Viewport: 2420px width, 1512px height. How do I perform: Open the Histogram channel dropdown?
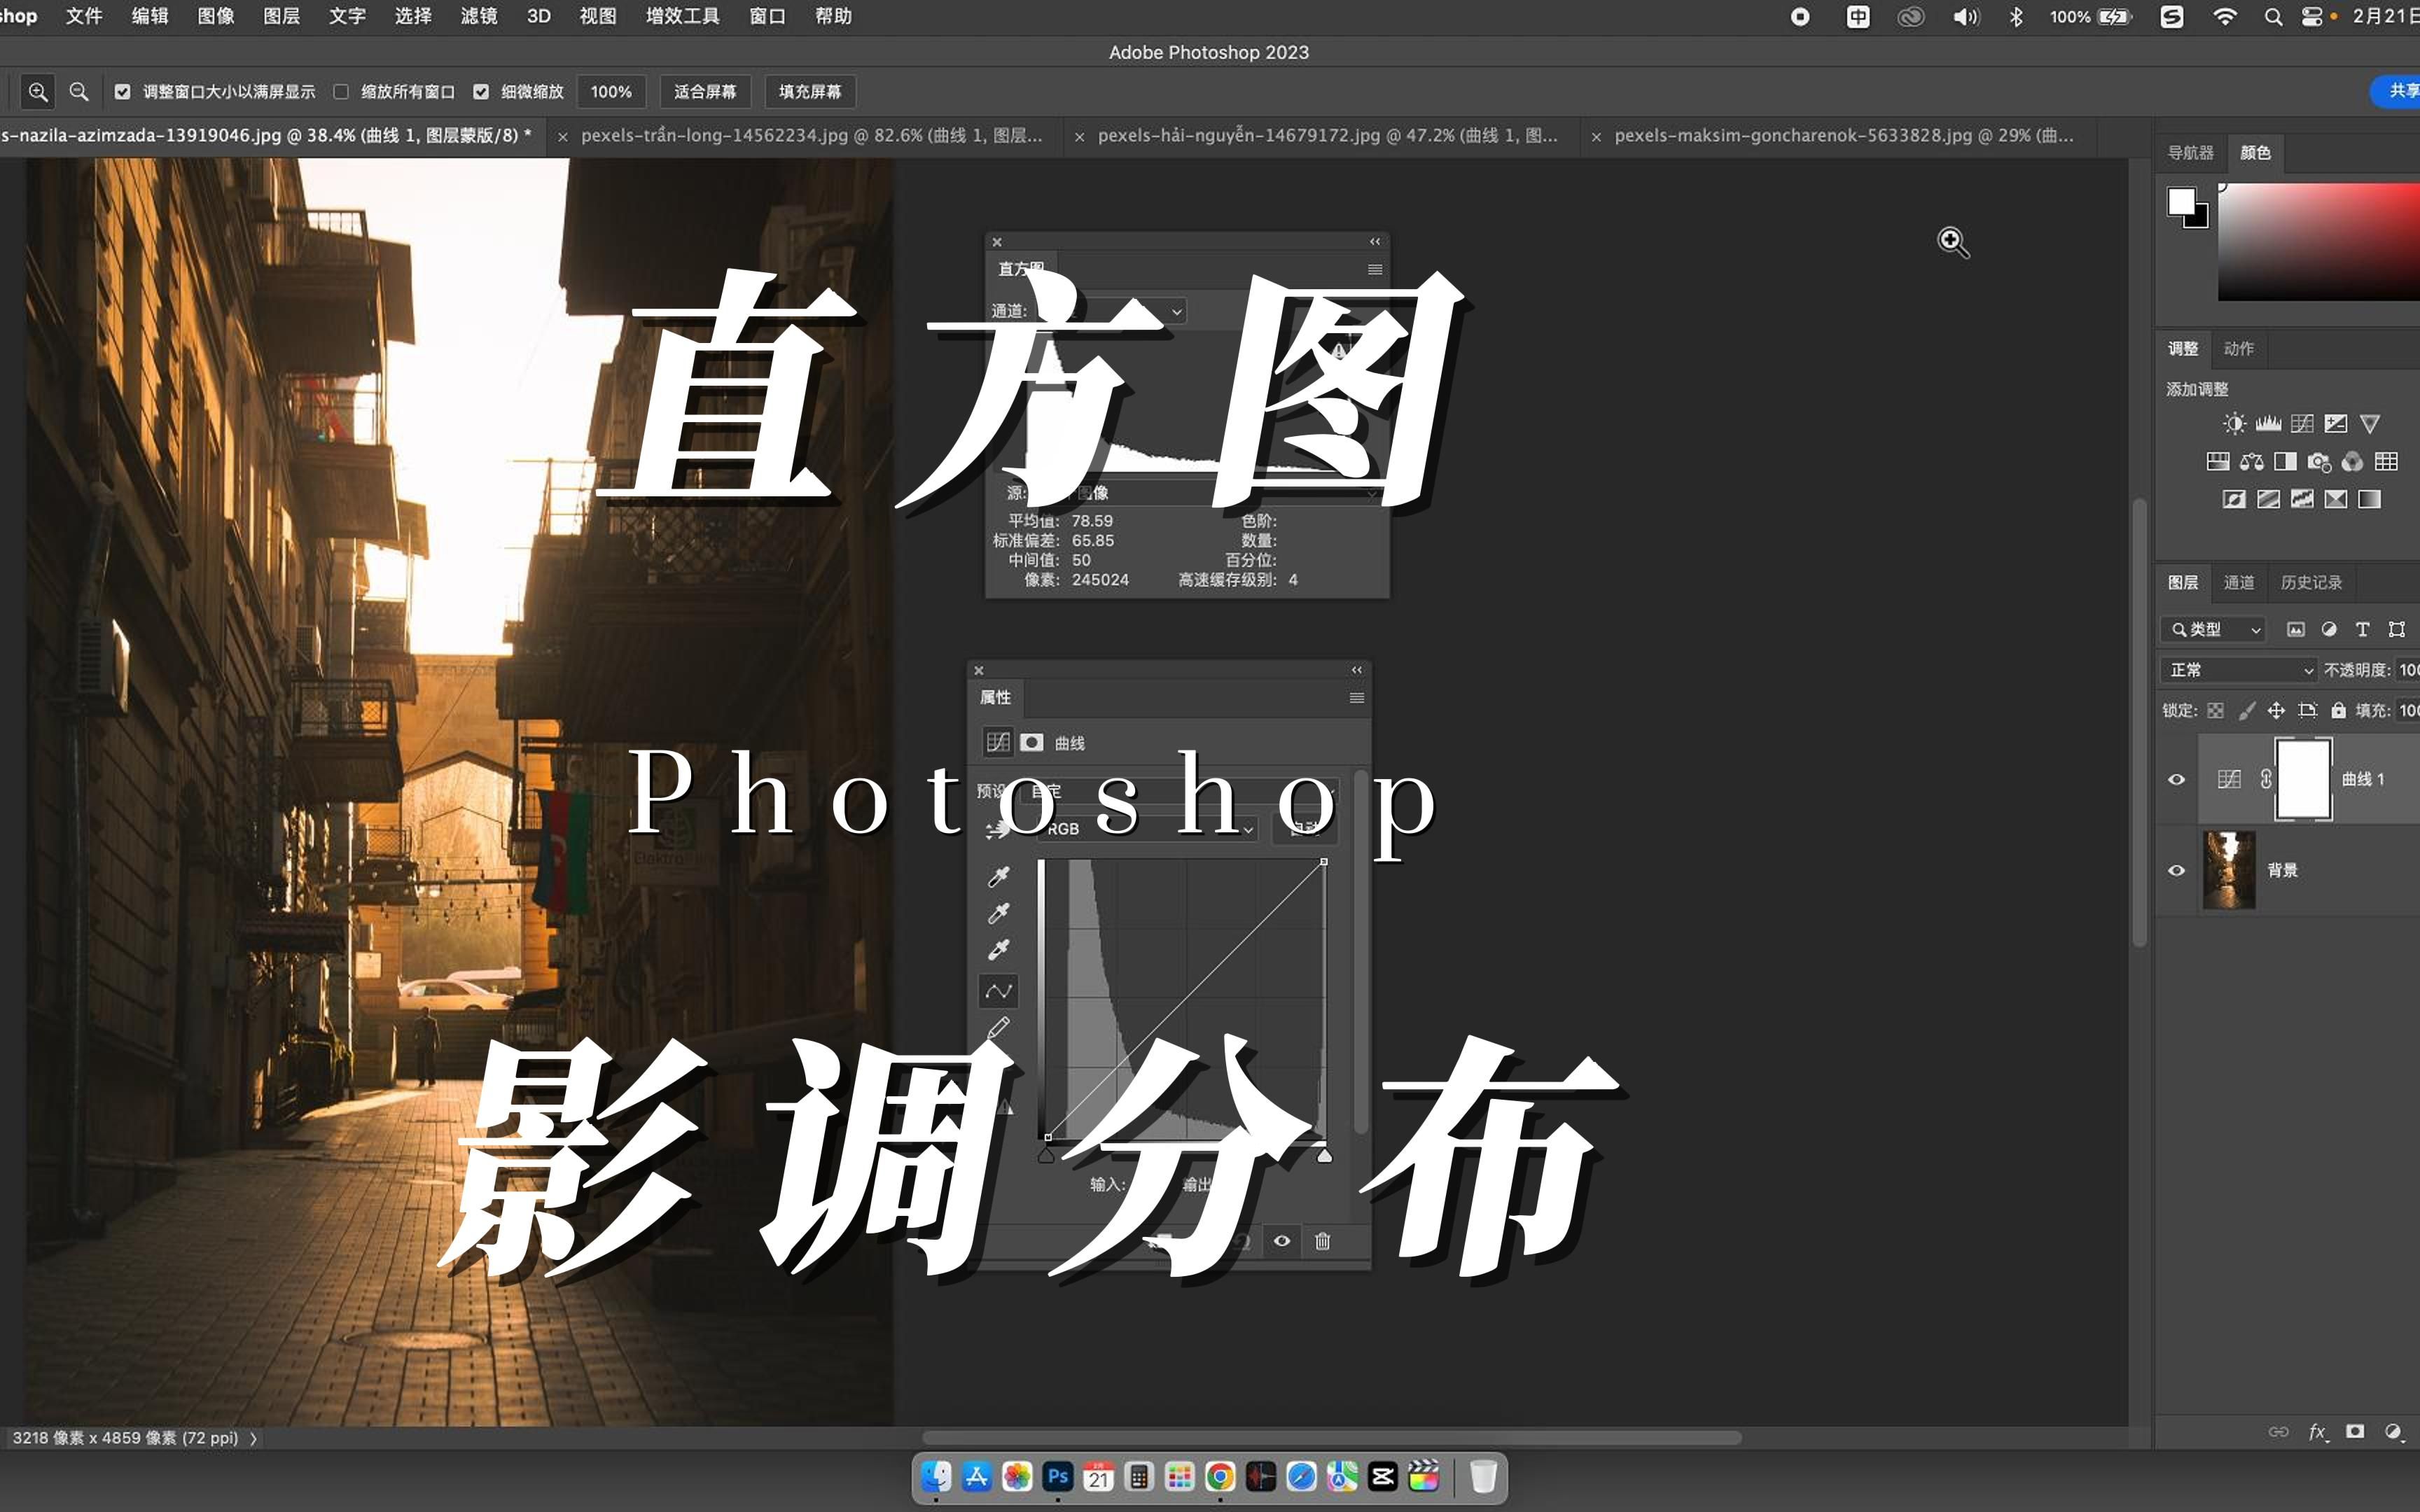coord(1110,311)
